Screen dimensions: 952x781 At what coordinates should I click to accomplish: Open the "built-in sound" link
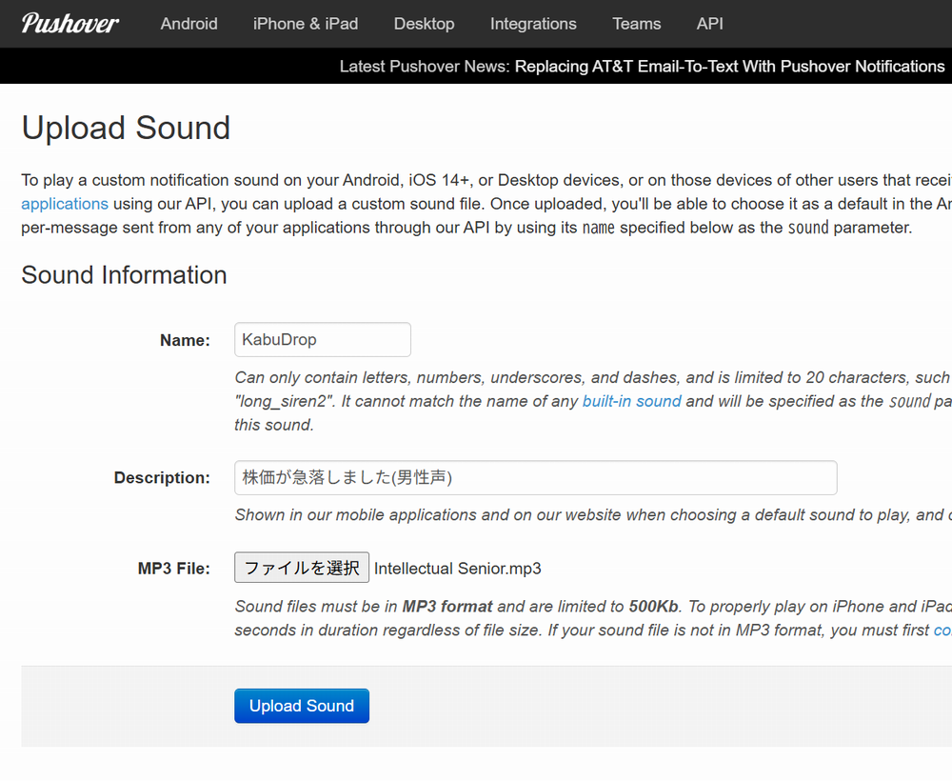pos(631,401)
